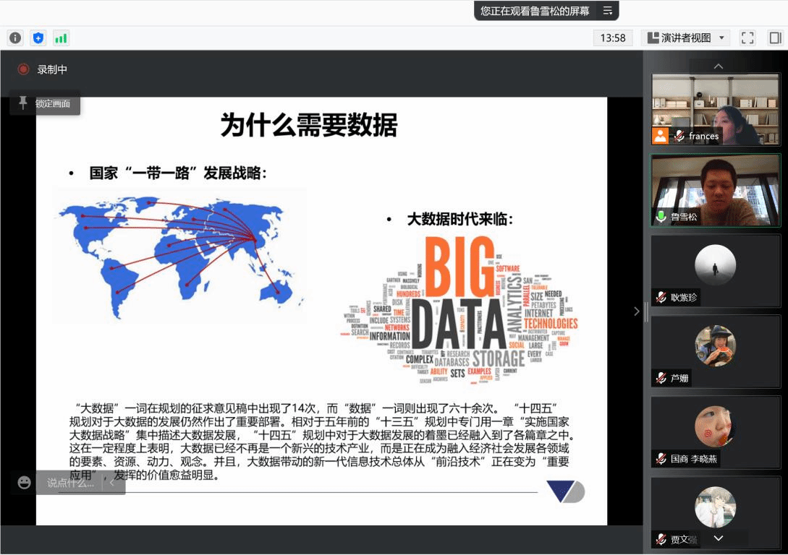The height and width of the screenshot is (555, 788).
Task: Check the green network signal icon
Action: pos(61,38)
